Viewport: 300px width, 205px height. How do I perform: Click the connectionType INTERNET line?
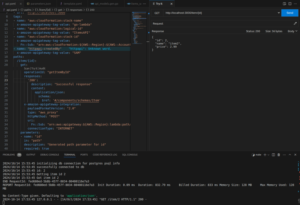51,129
